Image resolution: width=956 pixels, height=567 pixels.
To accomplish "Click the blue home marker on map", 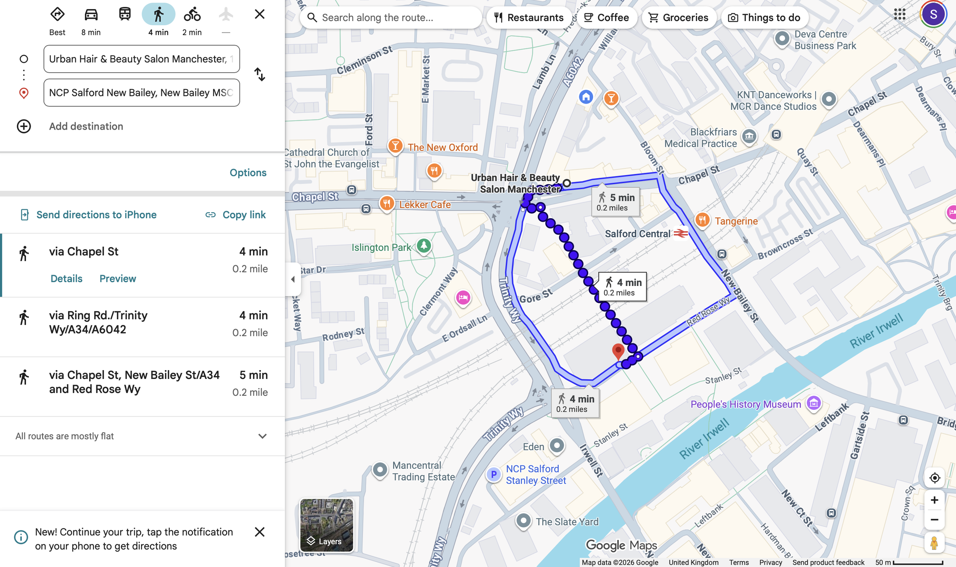I will pyautogui.click(x=585, y=97).
